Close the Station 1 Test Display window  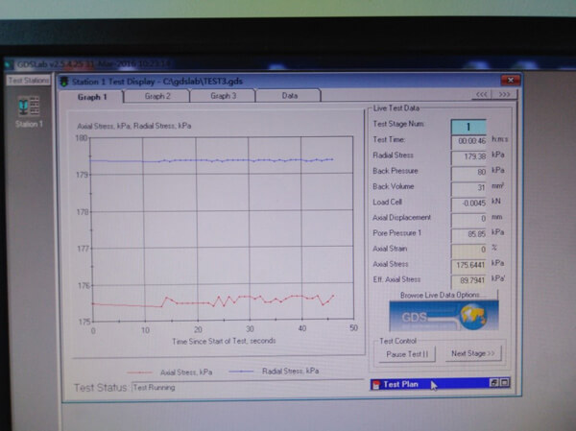tap(514, 82)
